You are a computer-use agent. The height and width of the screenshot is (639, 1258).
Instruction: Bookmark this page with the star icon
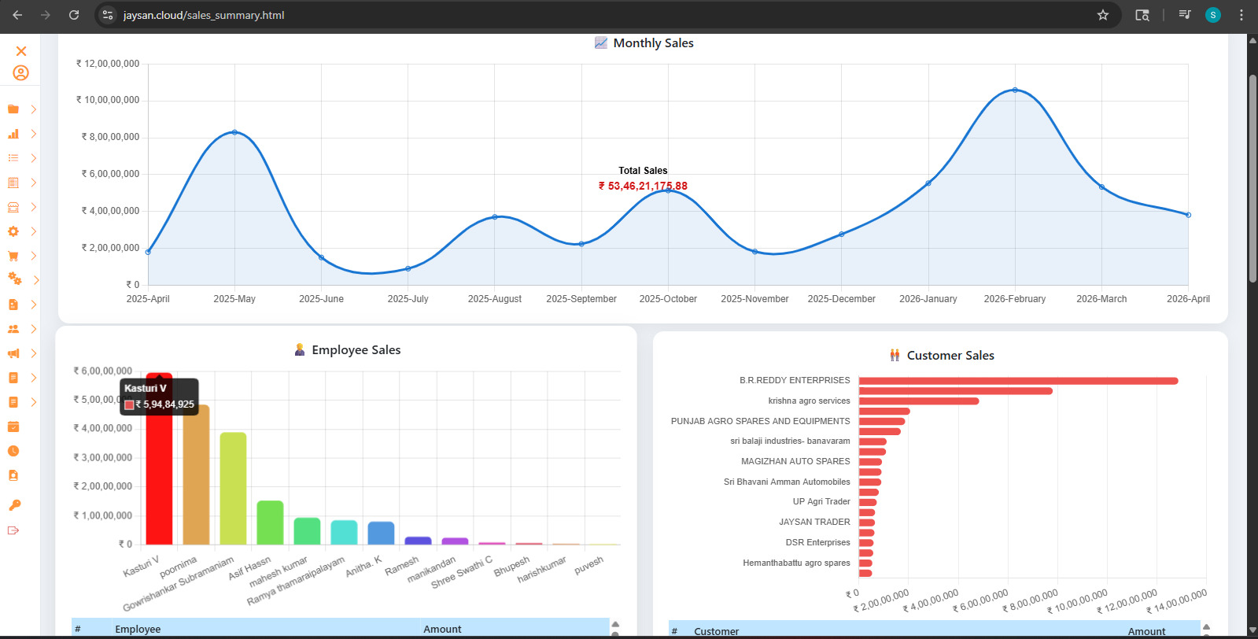point(1103,15)
